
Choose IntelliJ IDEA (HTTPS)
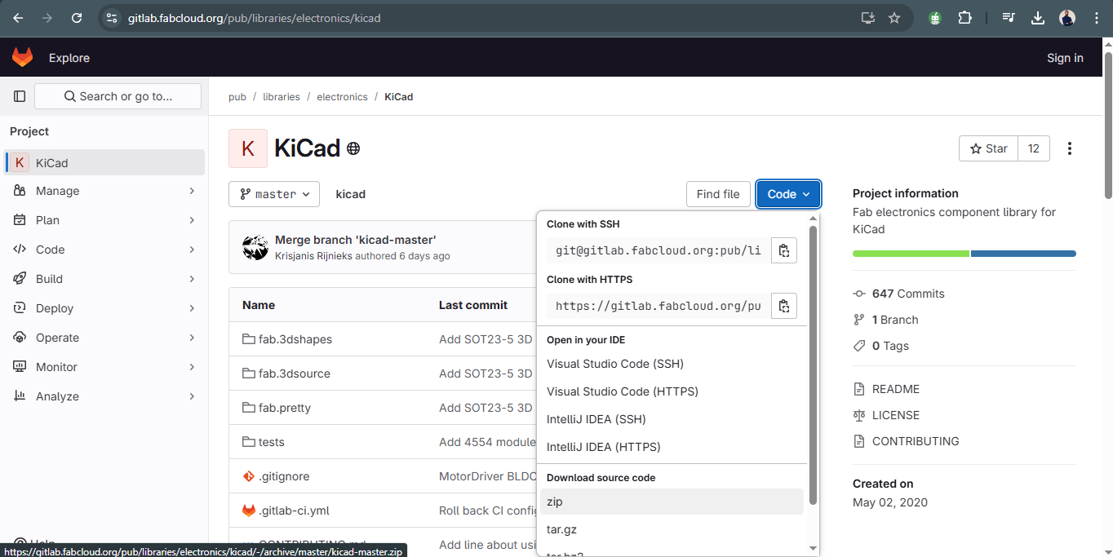tap(672, 447)
